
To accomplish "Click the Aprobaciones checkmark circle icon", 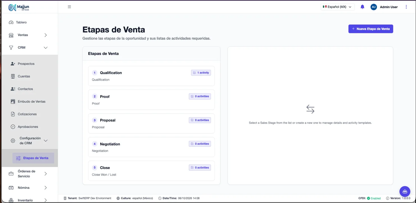I will pos(13,127).
